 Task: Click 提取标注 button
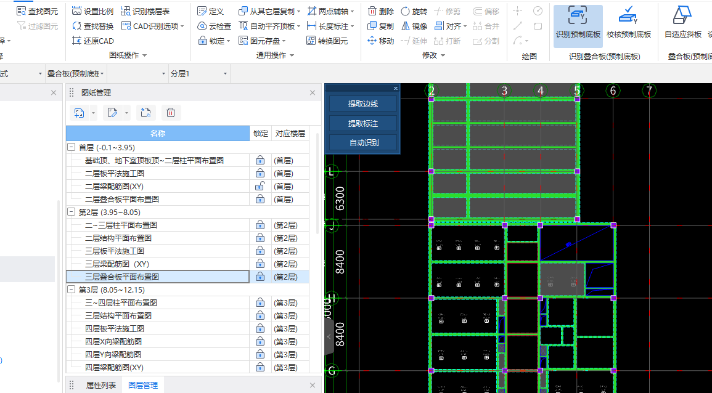coord(363,123)
